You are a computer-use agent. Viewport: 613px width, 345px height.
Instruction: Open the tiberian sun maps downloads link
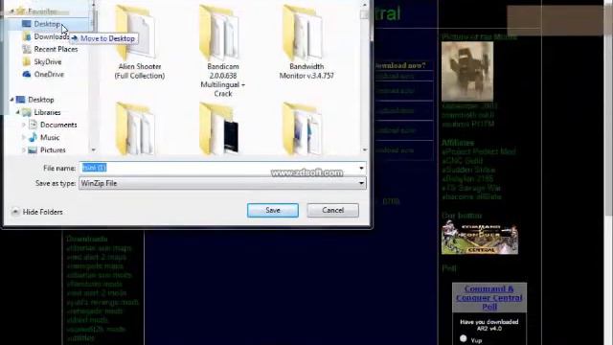(x=100, y=248)
